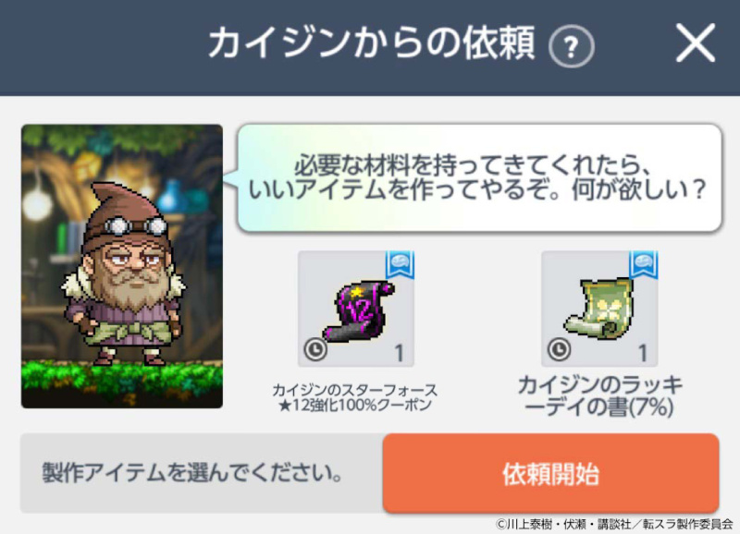Image resolution: width=740 pixels, height=534 pixels.
Task: Tap the speech bubble dialogue text
Action: click(x=476, y=178)
